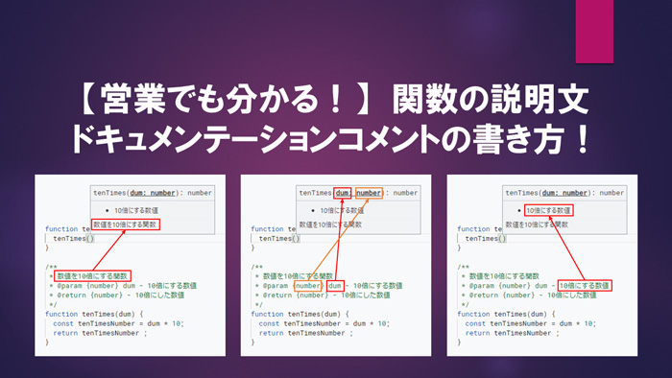Select the red-boxed dum in the @param line

coord(335,286)
